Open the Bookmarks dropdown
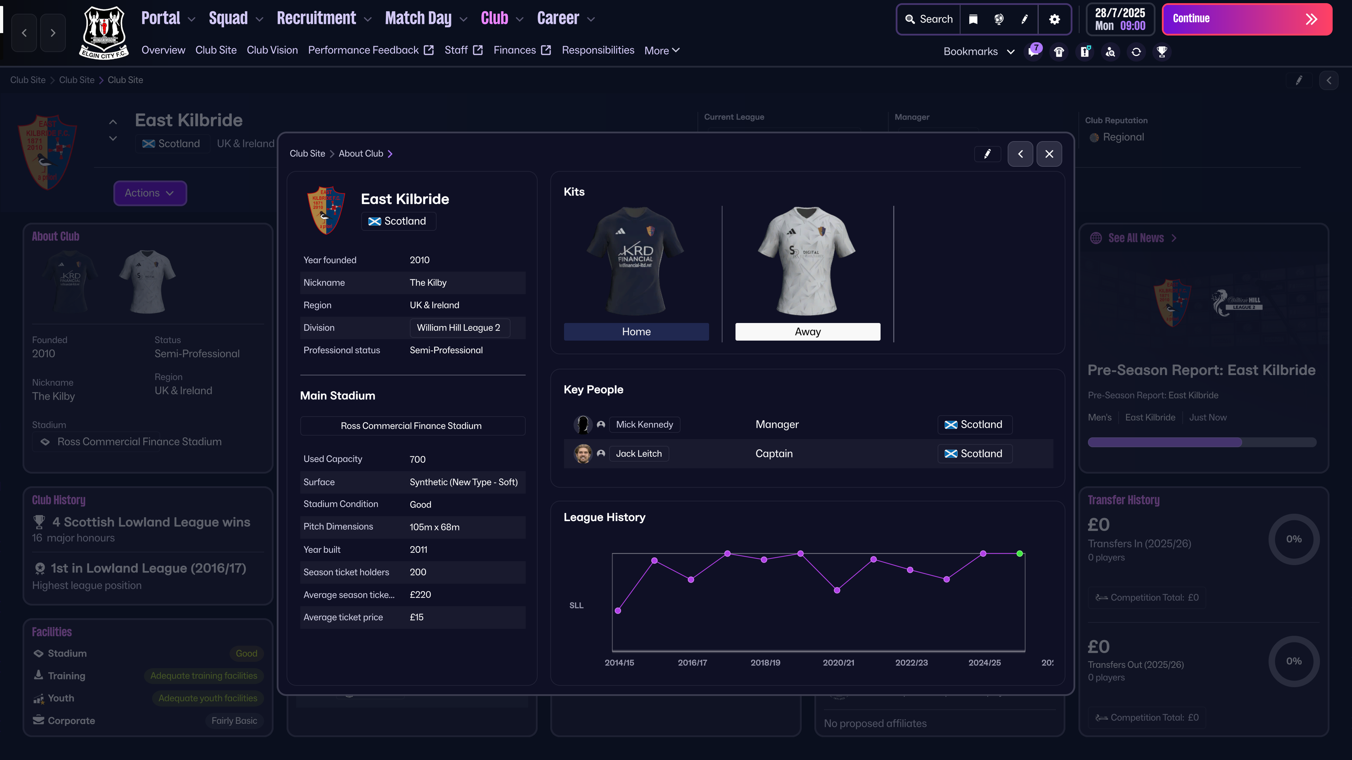Image resolution: width=1352 pixels, height=760 pixels. (978, 51)
